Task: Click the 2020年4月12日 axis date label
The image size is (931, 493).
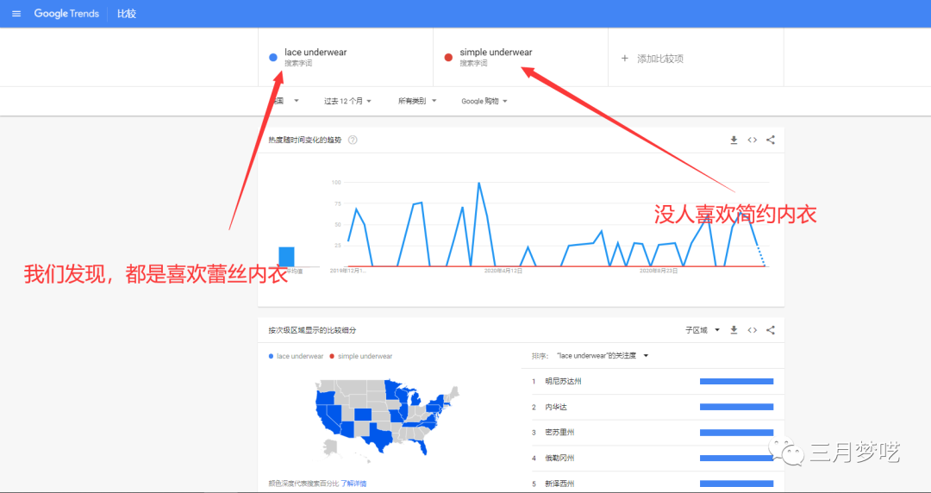Action: (503, 271)
